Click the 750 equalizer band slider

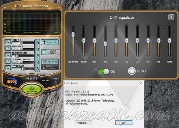click(116, 41)
